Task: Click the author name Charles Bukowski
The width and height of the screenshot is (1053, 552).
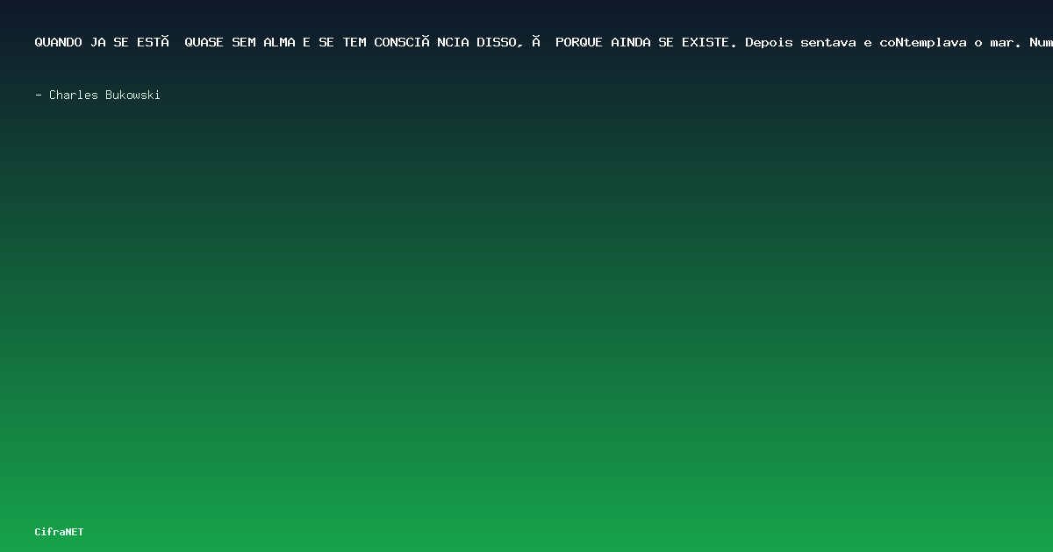Action: 104,95
